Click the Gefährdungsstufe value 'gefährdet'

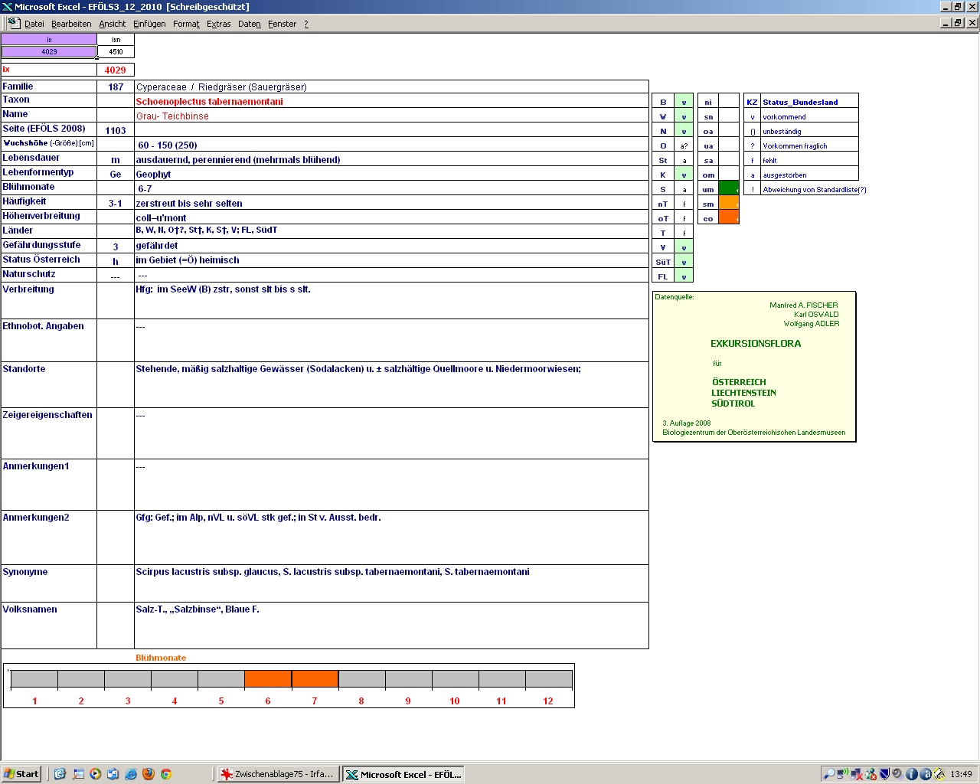(x=157, y=246)
